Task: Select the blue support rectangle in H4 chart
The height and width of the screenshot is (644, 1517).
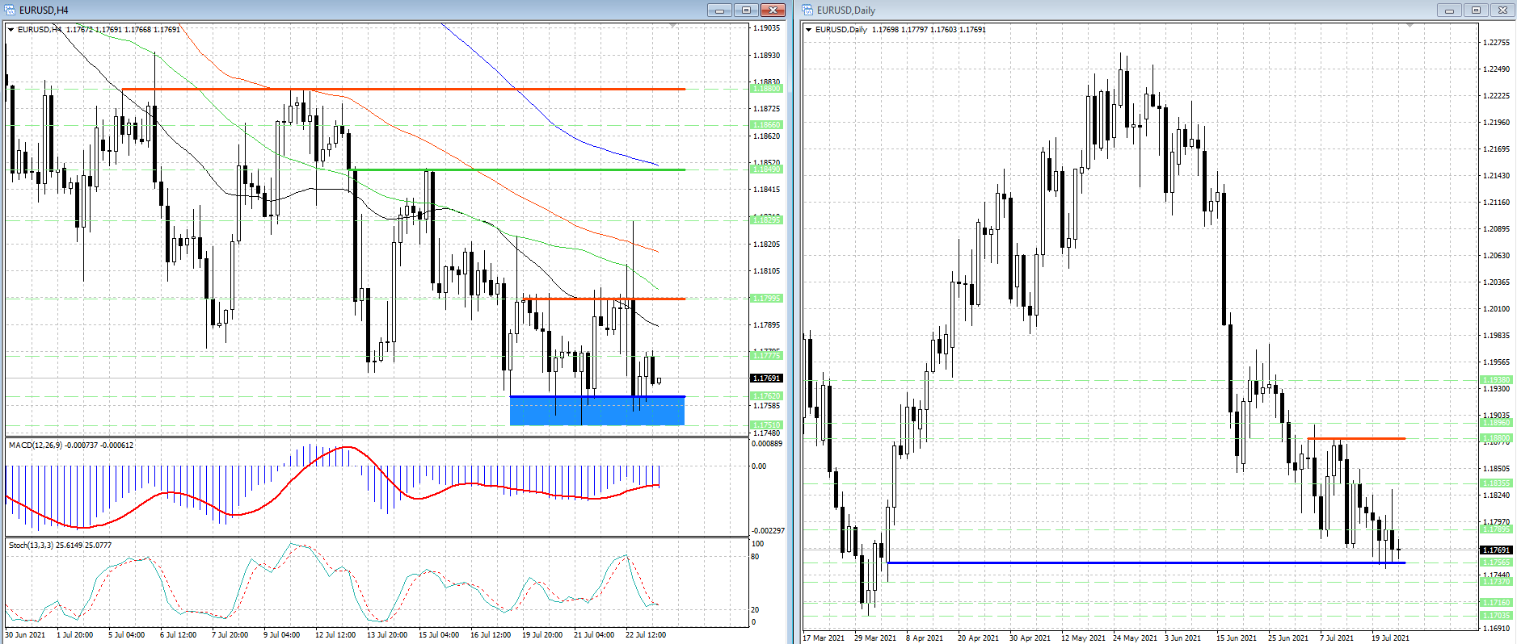Action: pyautogui.click(x=597, y=411)
